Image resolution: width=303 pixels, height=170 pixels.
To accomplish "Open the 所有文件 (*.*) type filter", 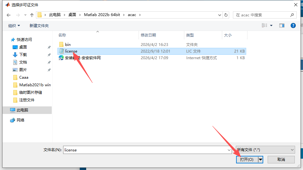I will click(x=265, y=150).
